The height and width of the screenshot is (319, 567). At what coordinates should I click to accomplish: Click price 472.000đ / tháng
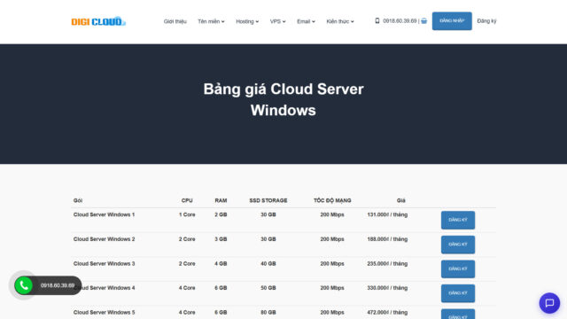click(387, 312)
